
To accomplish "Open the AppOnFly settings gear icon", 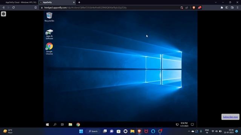I will coord(3,14).
